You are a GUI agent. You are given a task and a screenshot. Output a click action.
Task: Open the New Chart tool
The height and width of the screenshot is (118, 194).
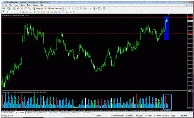click(4, 8)
